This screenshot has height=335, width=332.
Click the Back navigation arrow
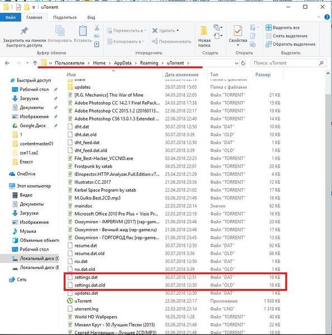point(7,63)
